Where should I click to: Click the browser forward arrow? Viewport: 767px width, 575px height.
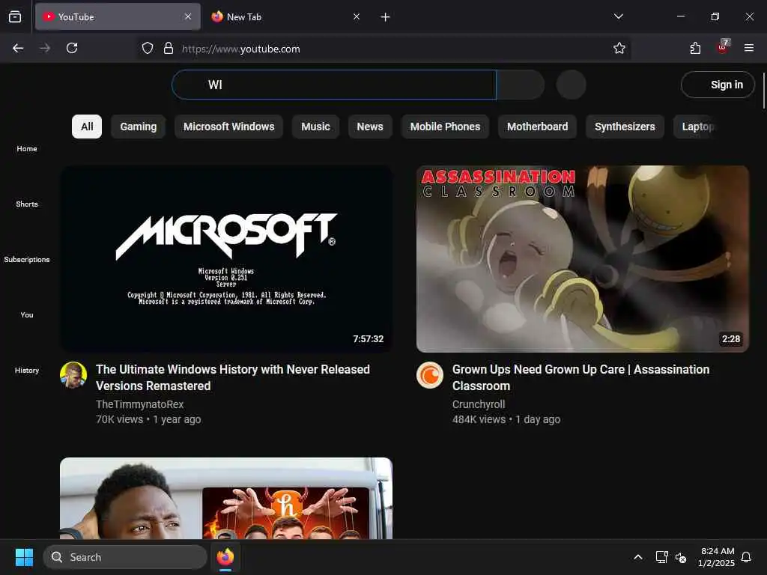[45, 48]
